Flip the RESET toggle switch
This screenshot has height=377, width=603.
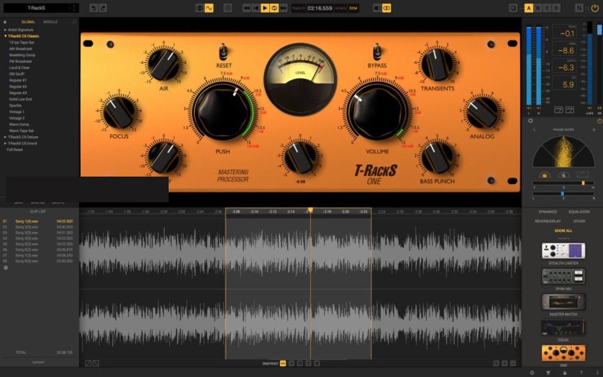pos(223,52)
